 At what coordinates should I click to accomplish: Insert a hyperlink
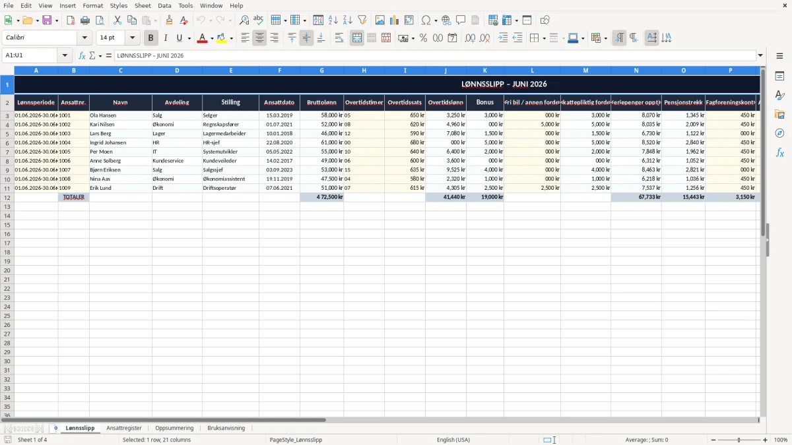pyautogui.click(x=446, y=20)
